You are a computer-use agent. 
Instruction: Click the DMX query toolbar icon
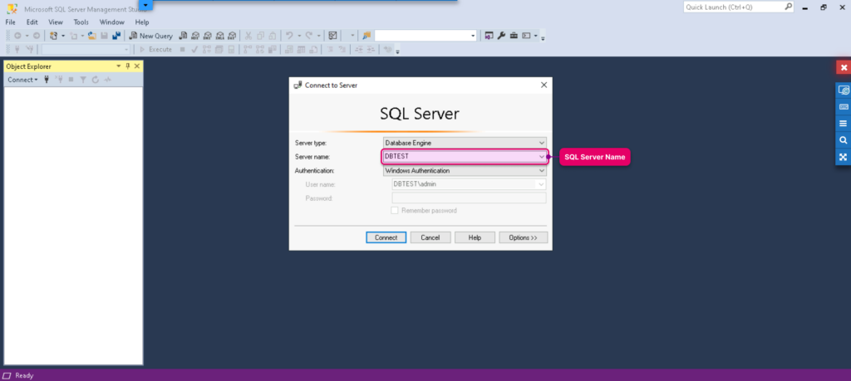coord(207,36)
